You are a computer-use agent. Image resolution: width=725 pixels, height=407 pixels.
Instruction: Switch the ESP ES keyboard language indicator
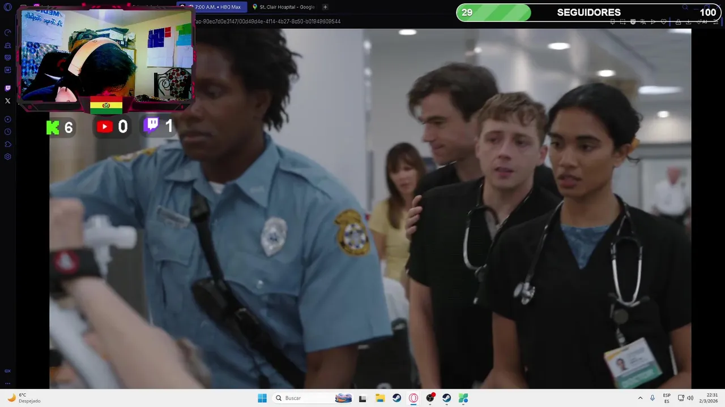tap(667, 398)
